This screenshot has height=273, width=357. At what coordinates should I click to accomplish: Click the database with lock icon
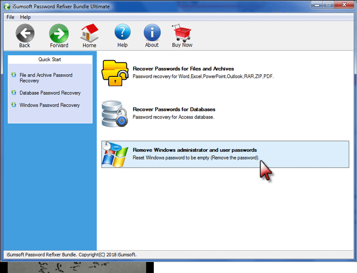(x=114, y=113)
